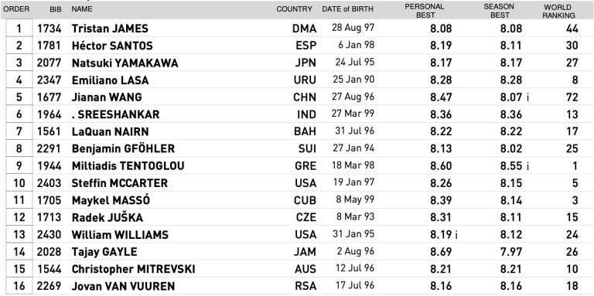This screenshot has width=594, height=296.
Task: Select Emiliano LASA's world ranking 8
Action: coord(575,80)
